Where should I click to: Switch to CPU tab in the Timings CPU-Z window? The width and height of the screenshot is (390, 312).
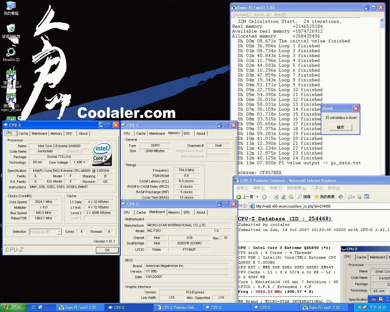pos(127,133)
